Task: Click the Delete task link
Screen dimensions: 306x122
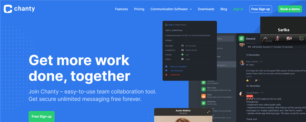Action: [175, 75]
